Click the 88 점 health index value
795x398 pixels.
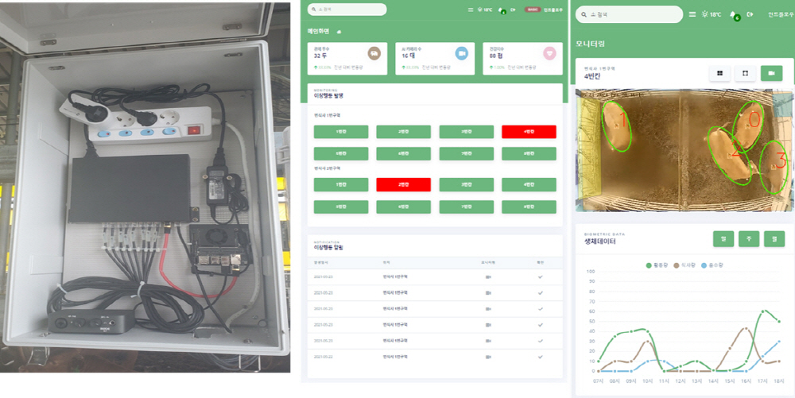click(x=495, y=56)
